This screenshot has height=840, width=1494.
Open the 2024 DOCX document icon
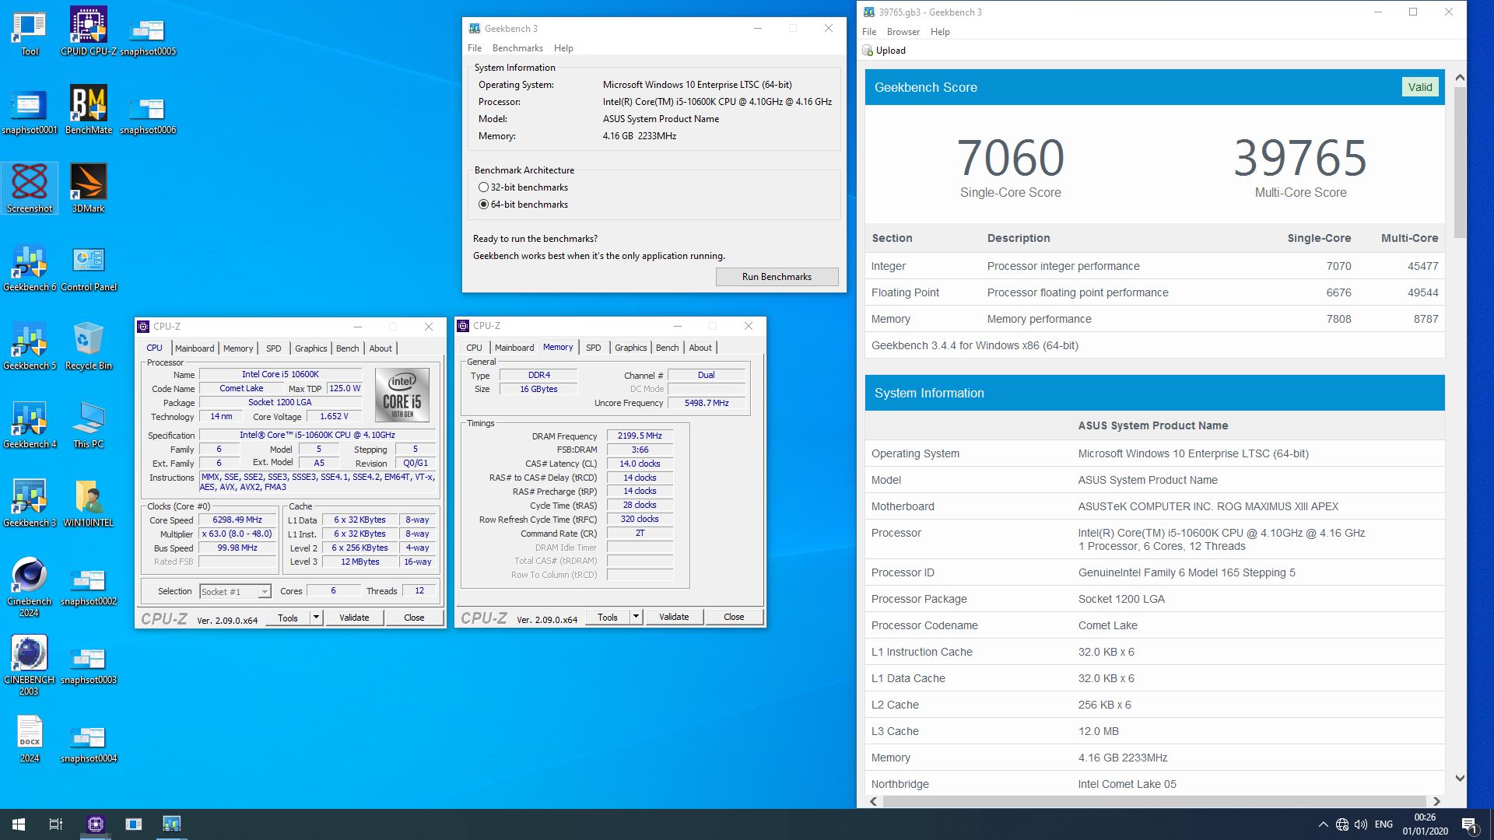coord(30,740)
